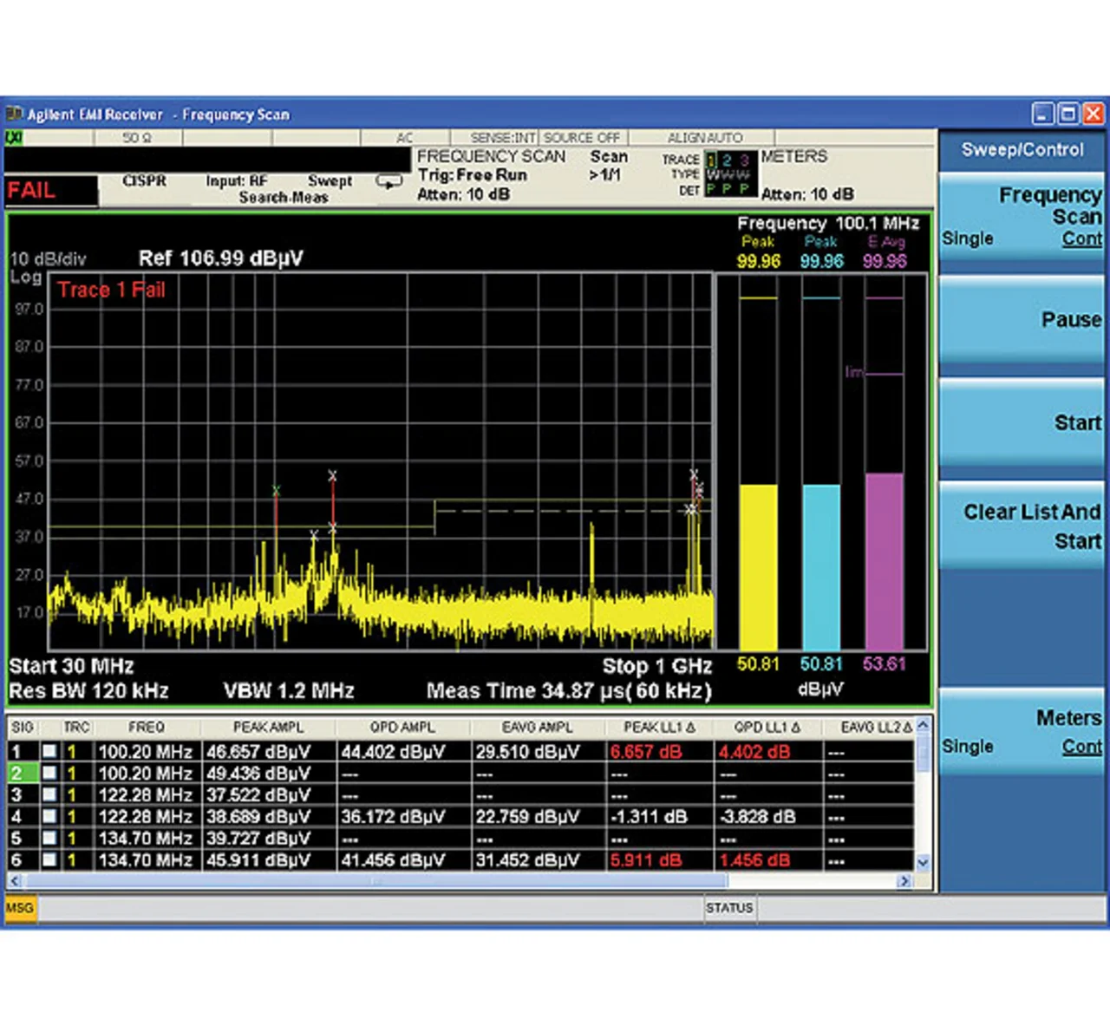1110x1032 pixels.
Task: Toggle Meters Single/Cont softkey
Action: click(x=1022, y=731)
